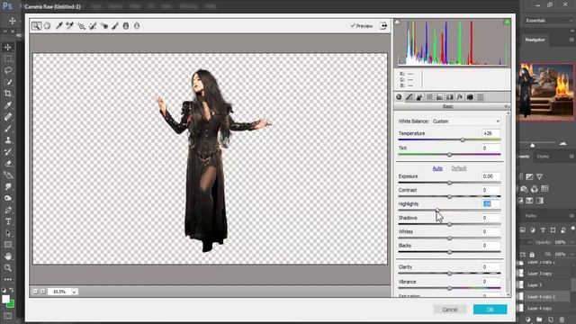The width and height of the screenshot is (576, 324).
Task: Click create new group folder icon
Action: tap(539, 319)
